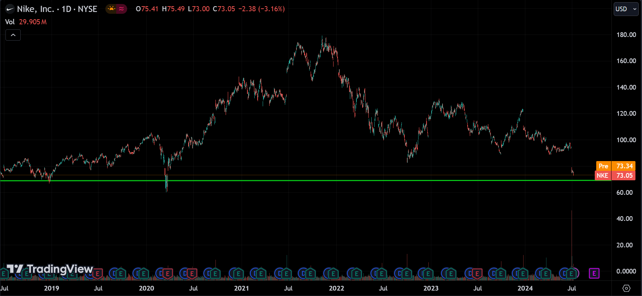Click the 2019 label on the time axis
Viewport: 642px width, 296px height.
[52, 288]
